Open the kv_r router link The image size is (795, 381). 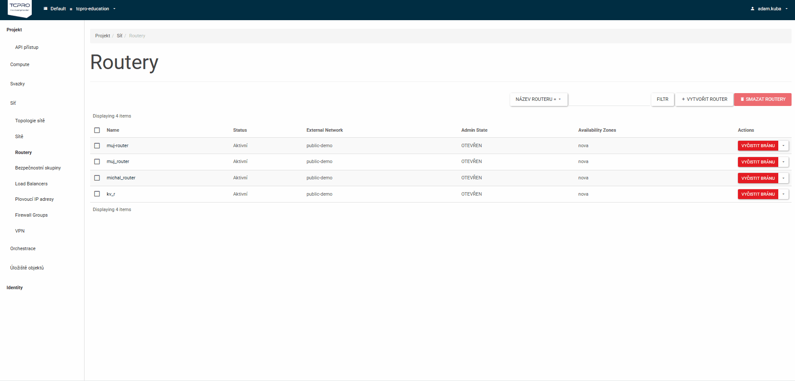[x=111, y=194]
